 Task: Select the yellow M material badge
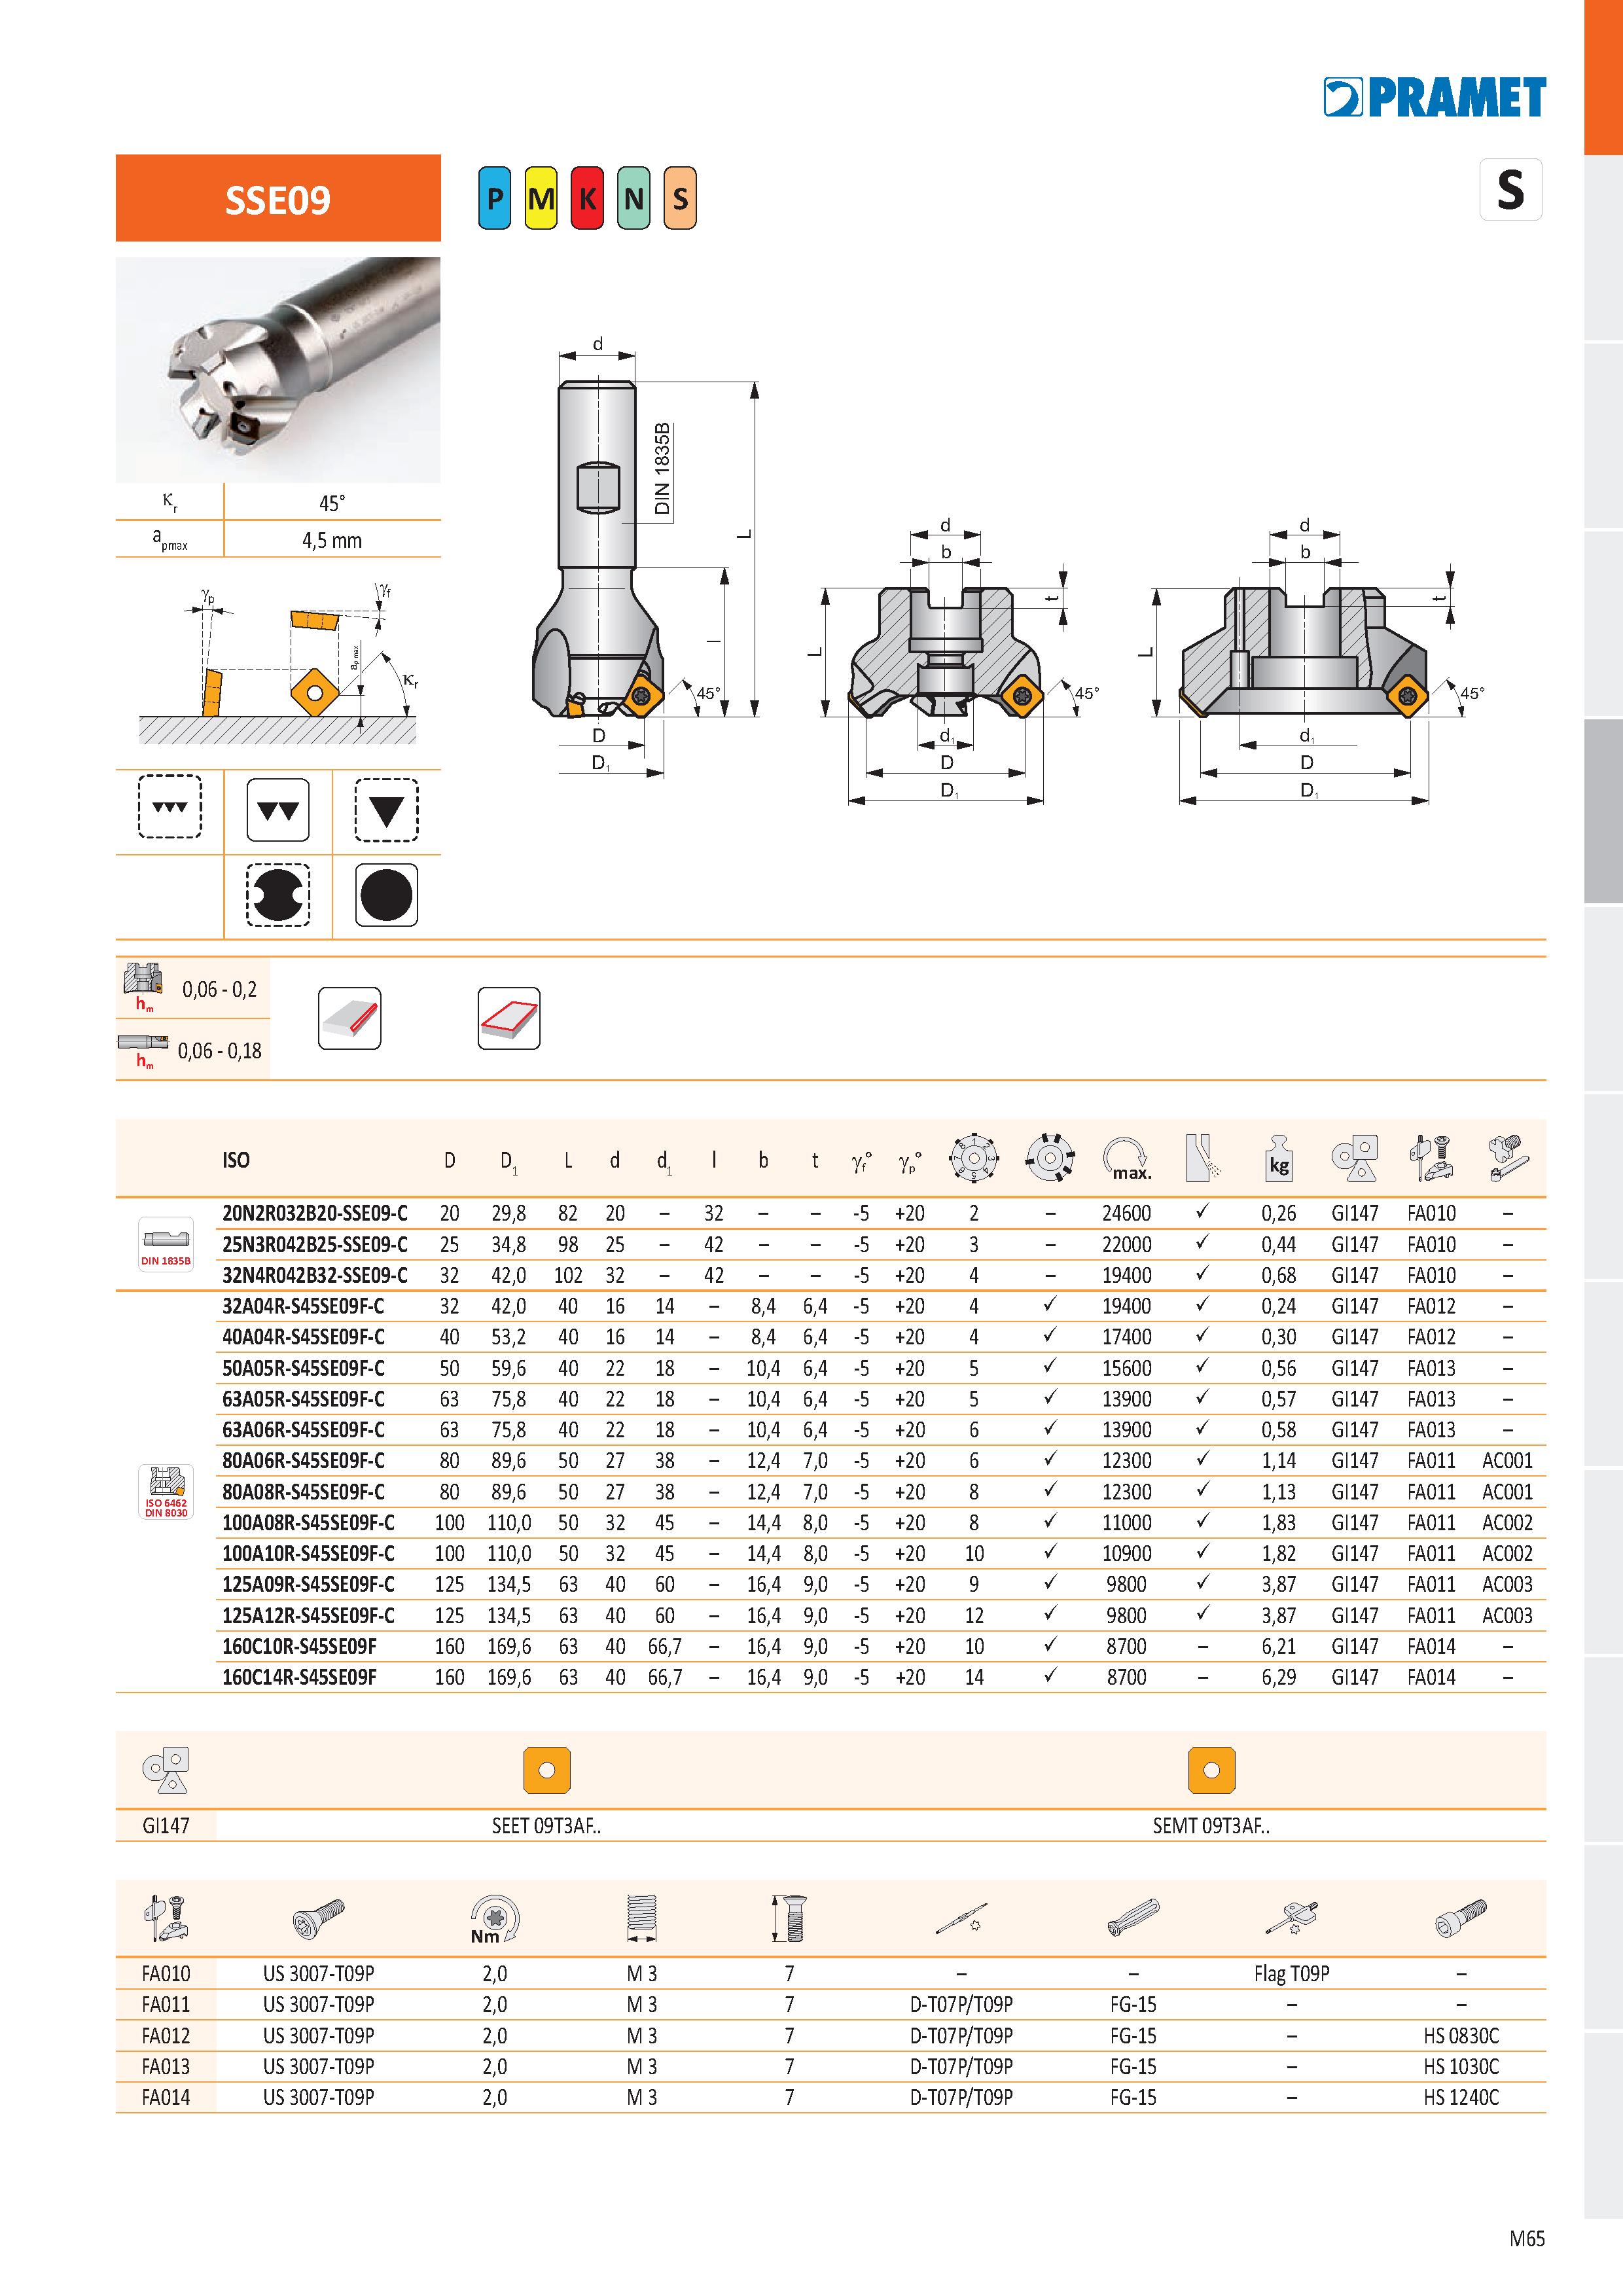pyautogui.click(x=541, y=198)
